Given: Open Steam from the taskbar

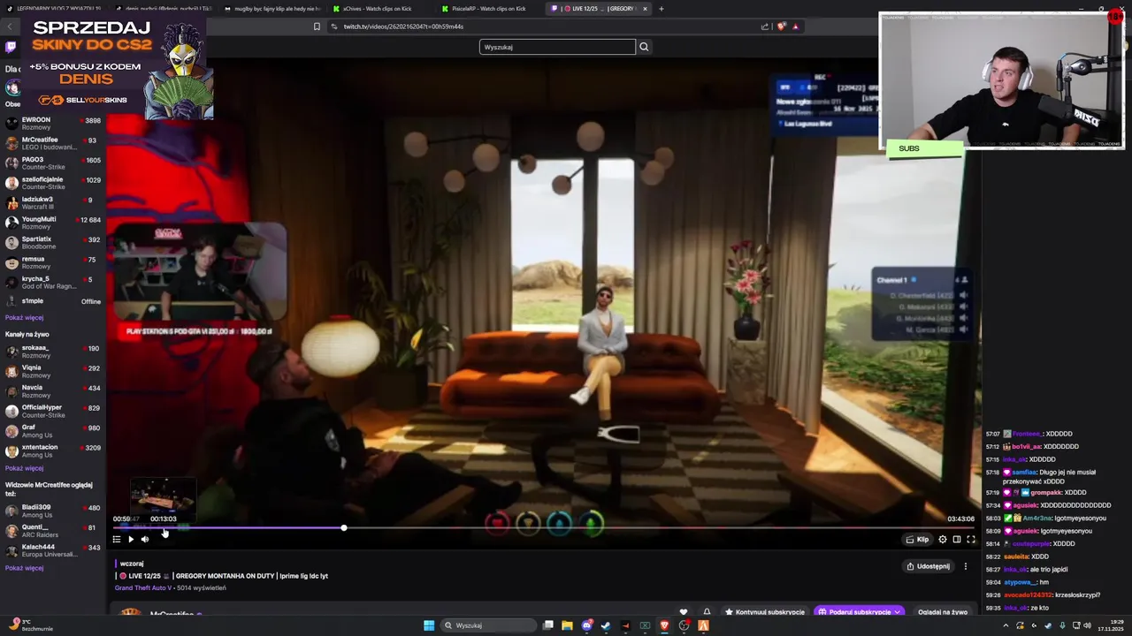Looking at the screenshot, I should [606, 625].
